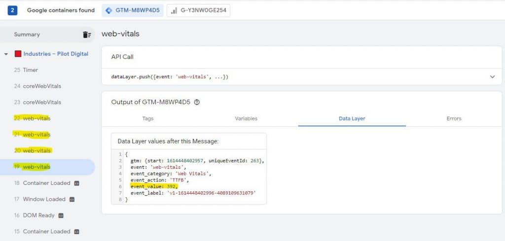The width and height of the screenshot is (505, 241).
Task: Select event 25 Timer
Action: tap(26, 70)
